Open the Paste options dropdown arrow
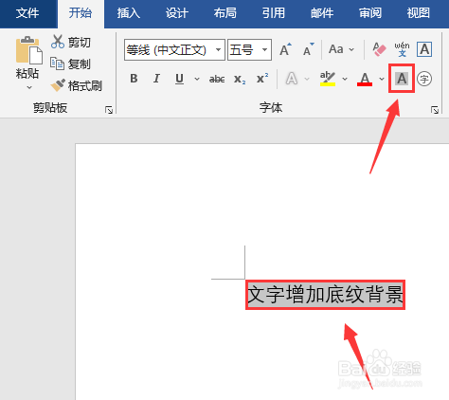The height and width of the screenshot is (400, 449). (29, 87)
